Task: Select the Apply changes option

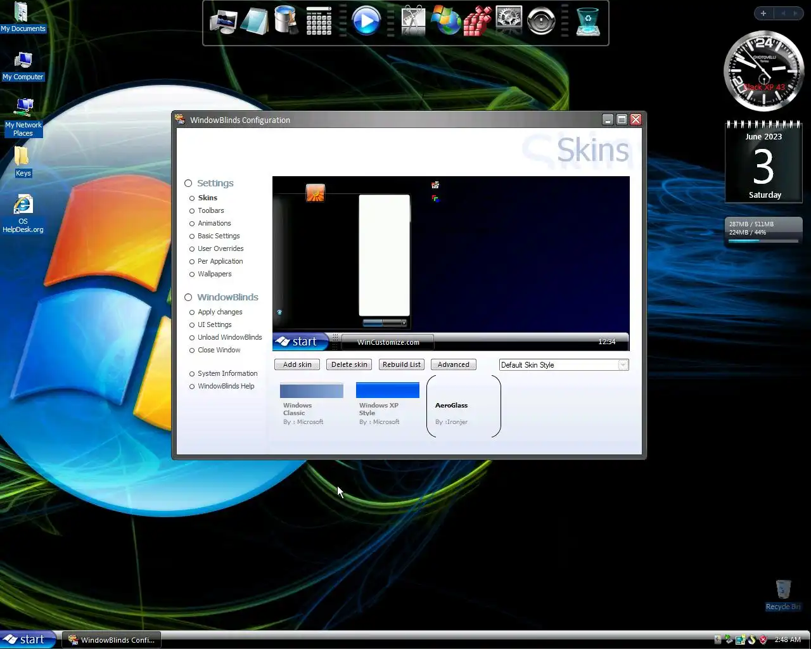Action: [x=220, y=312]
